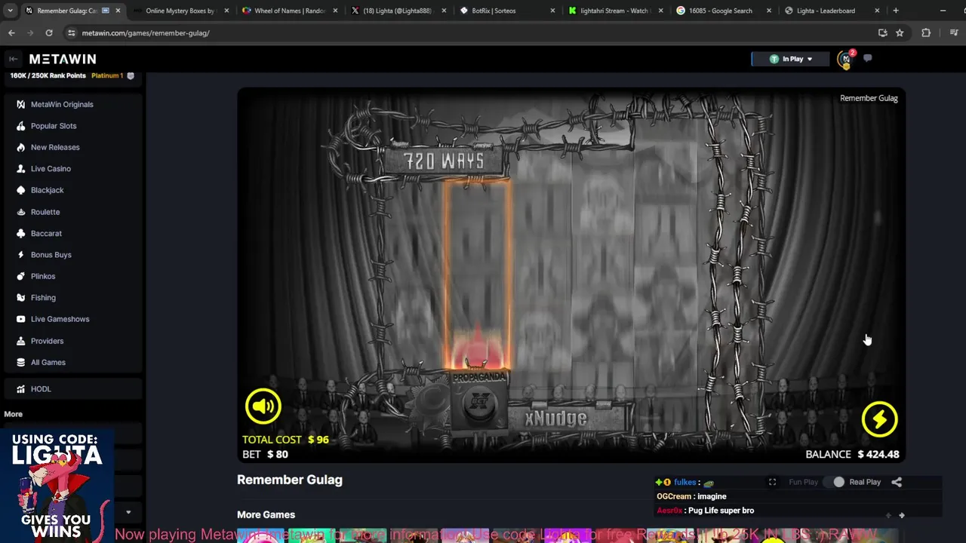The height and width of the screenshot is (543, 966).
Task: Open Live Gameshows category
Action: (x=60, y=319)
